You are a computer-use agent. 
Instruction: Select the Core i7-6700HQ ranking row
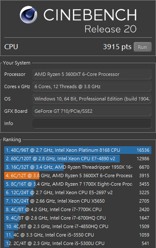(78, 218)
